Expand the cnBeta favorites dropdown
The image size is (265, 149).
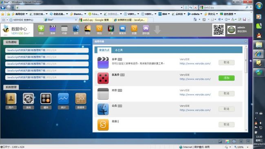click(x=201, y=14)
